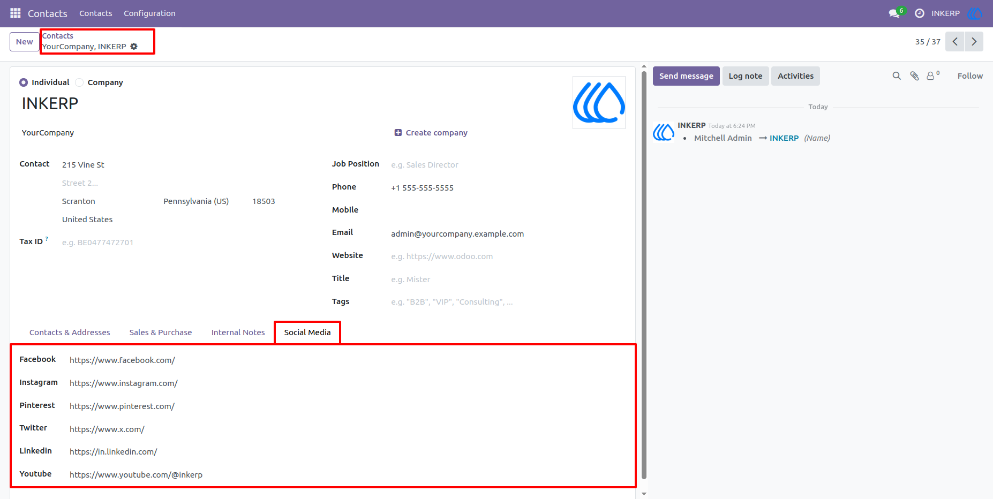Click the contact logo image
Image resolution: width=993 pixels, height=499 pixels.
coord(599,102)
